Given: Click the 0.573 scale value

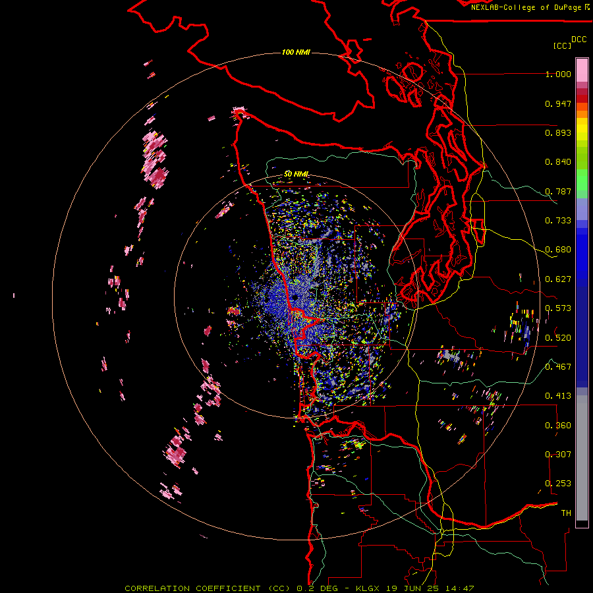Looking at the screenshot, I should point(558,308).
